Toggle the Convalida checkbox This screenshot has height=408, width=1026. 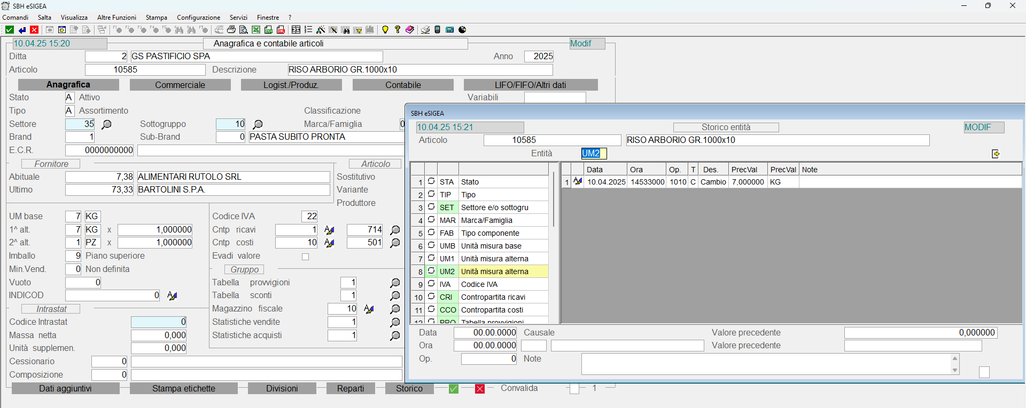pos(574,389)
